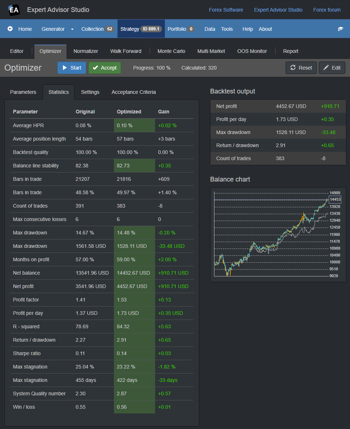This screenshot has width=350, height=429.
Task: Click the Calculated: 320 text
Action: [199, 68]
